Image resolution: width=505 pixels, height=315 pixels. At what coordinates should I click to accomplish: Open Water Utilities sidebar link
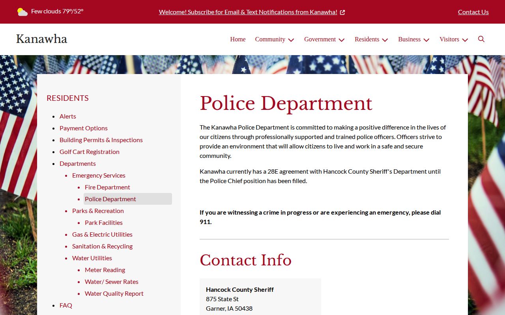pyautogui.click(x=92, y=258)
